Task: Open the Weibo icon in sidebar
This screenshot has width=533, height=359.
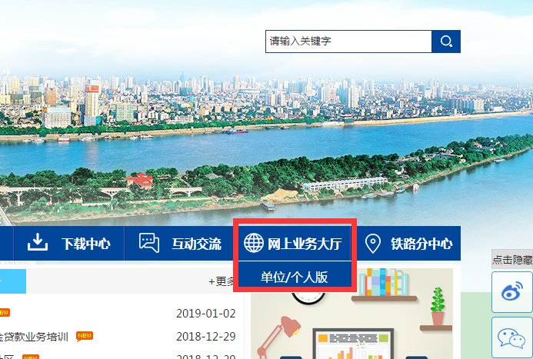Action: pos(512,292)
